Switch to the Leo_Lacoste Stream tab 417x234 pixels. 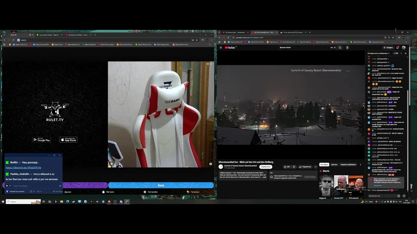click(x=49, y=35)
